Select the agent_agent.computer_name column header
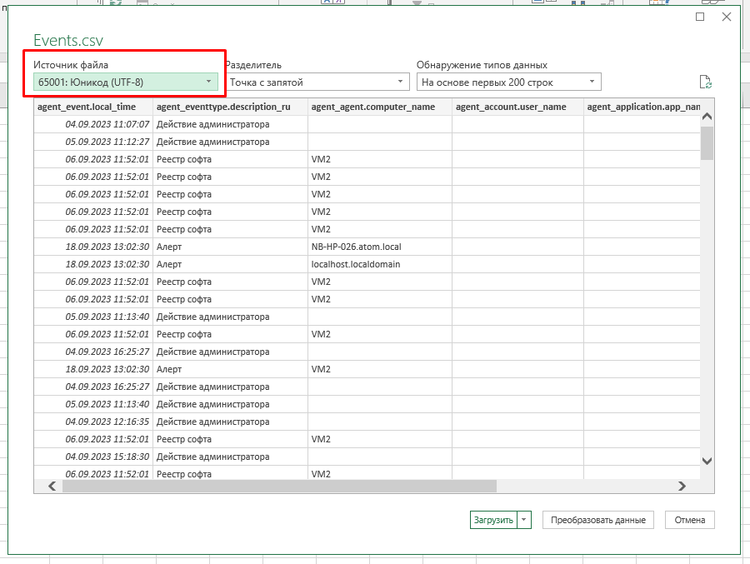The image size is (750, 564). click(x=375, y=107)
